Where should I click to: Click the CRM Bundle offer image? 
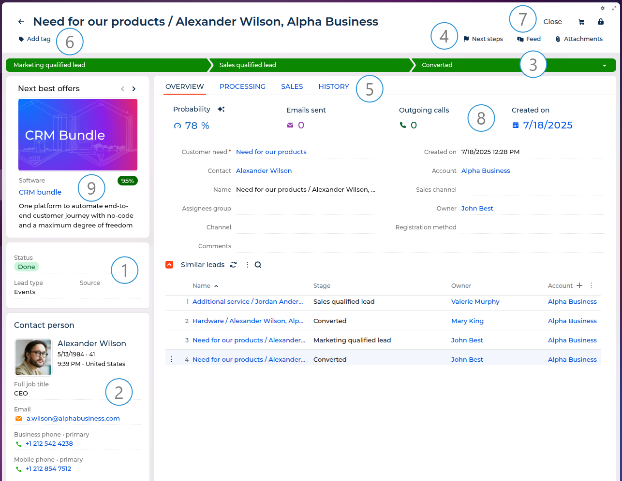(x=78, y=135)
